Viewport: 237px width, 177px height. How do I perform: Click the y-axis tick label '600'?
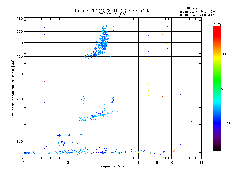point(20,32)
